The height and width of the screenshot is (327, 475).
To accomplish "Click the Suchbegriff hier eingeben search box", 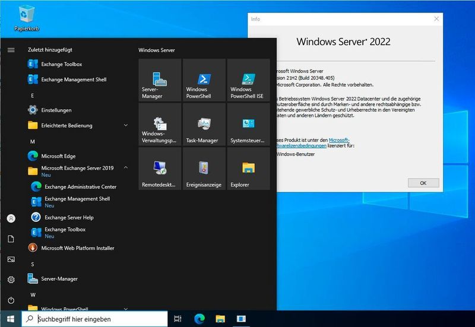I will [x=94, y=319].
